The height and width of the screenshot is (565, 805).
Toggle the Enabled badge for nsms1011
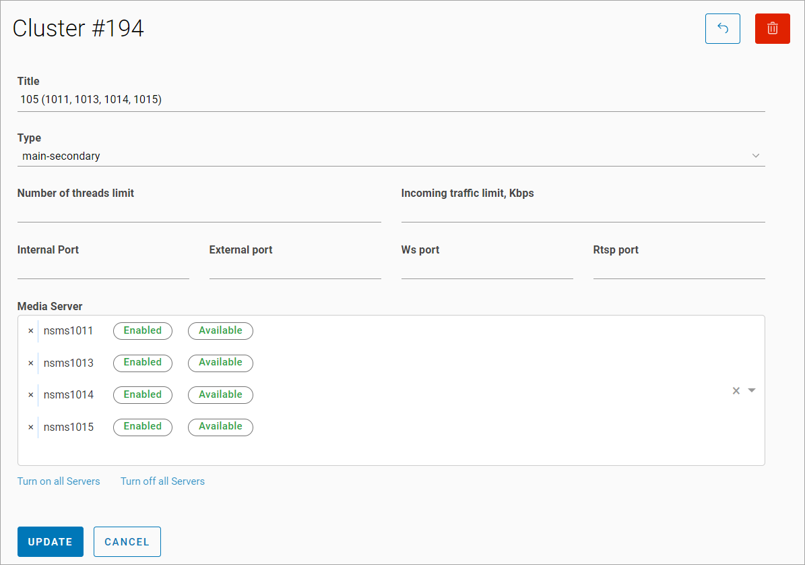[143, 331]
